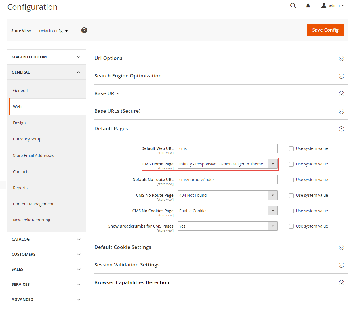The image size is (356, 315).
Task: Open the Currency Setup sidebar item
Action: click(27, 139)
